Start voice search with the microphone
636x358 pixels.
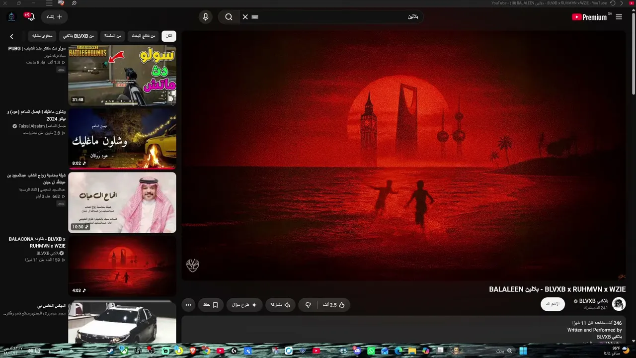tap(206, 17)
